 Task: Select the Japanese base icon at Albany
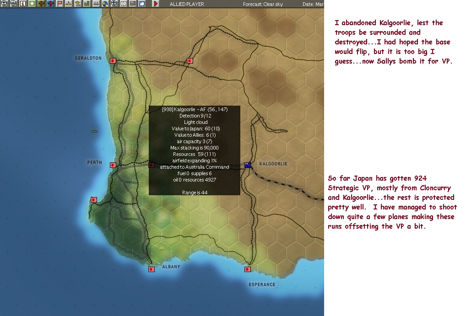(151, 269)
